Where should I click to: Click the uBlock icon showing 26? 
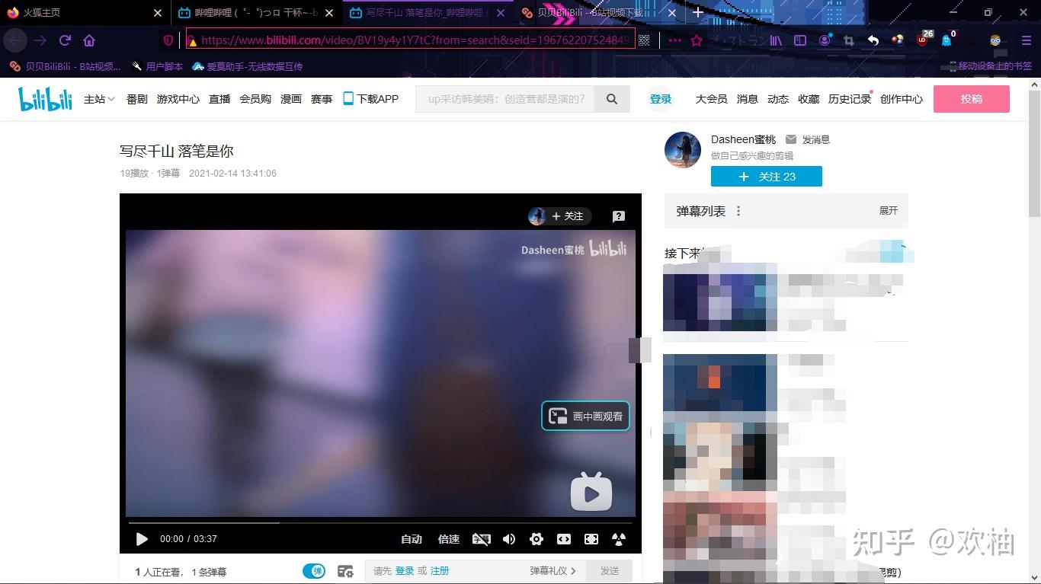[924, 39]
